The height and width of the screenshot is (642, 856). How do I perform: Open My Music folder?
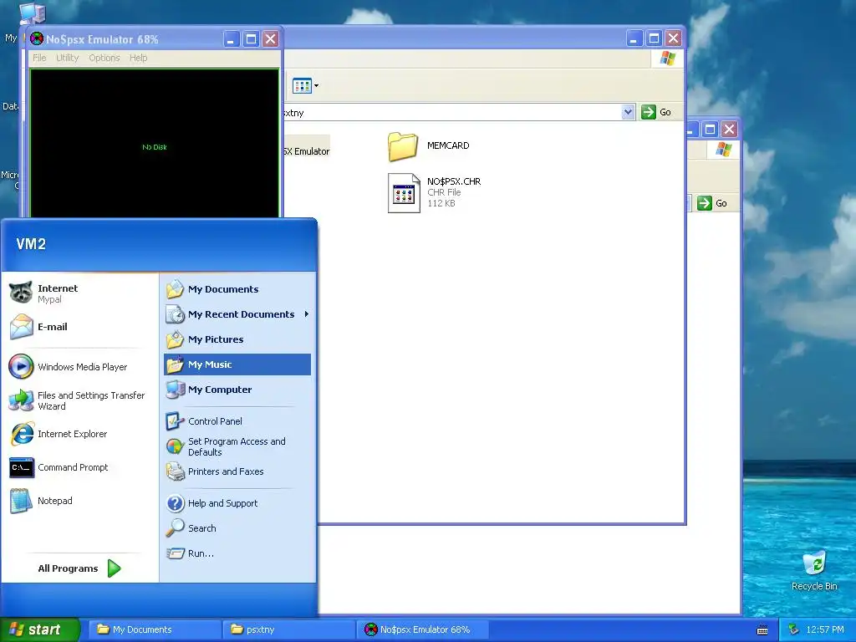[x=237, y=364]
